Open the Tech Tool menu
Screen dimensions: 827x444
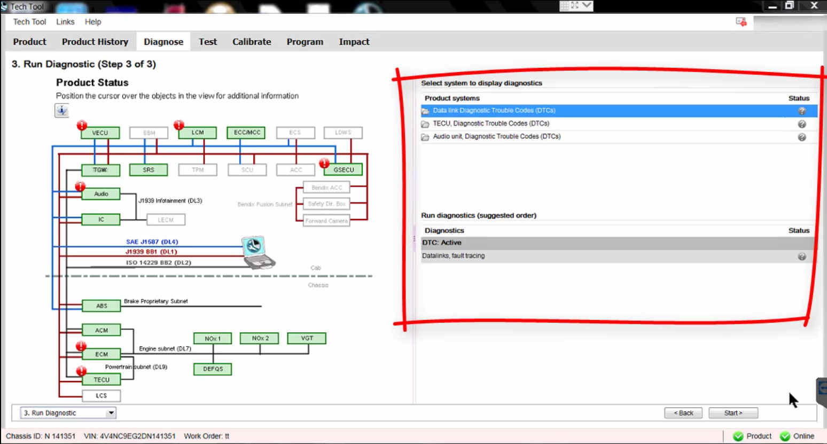(x=29, y=22)
